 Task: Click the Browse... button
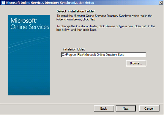coord(136,63)
